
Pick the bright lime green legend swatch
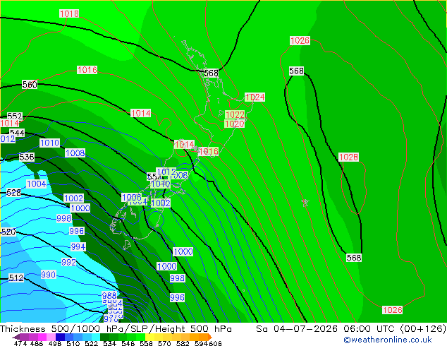pos(141,337)
